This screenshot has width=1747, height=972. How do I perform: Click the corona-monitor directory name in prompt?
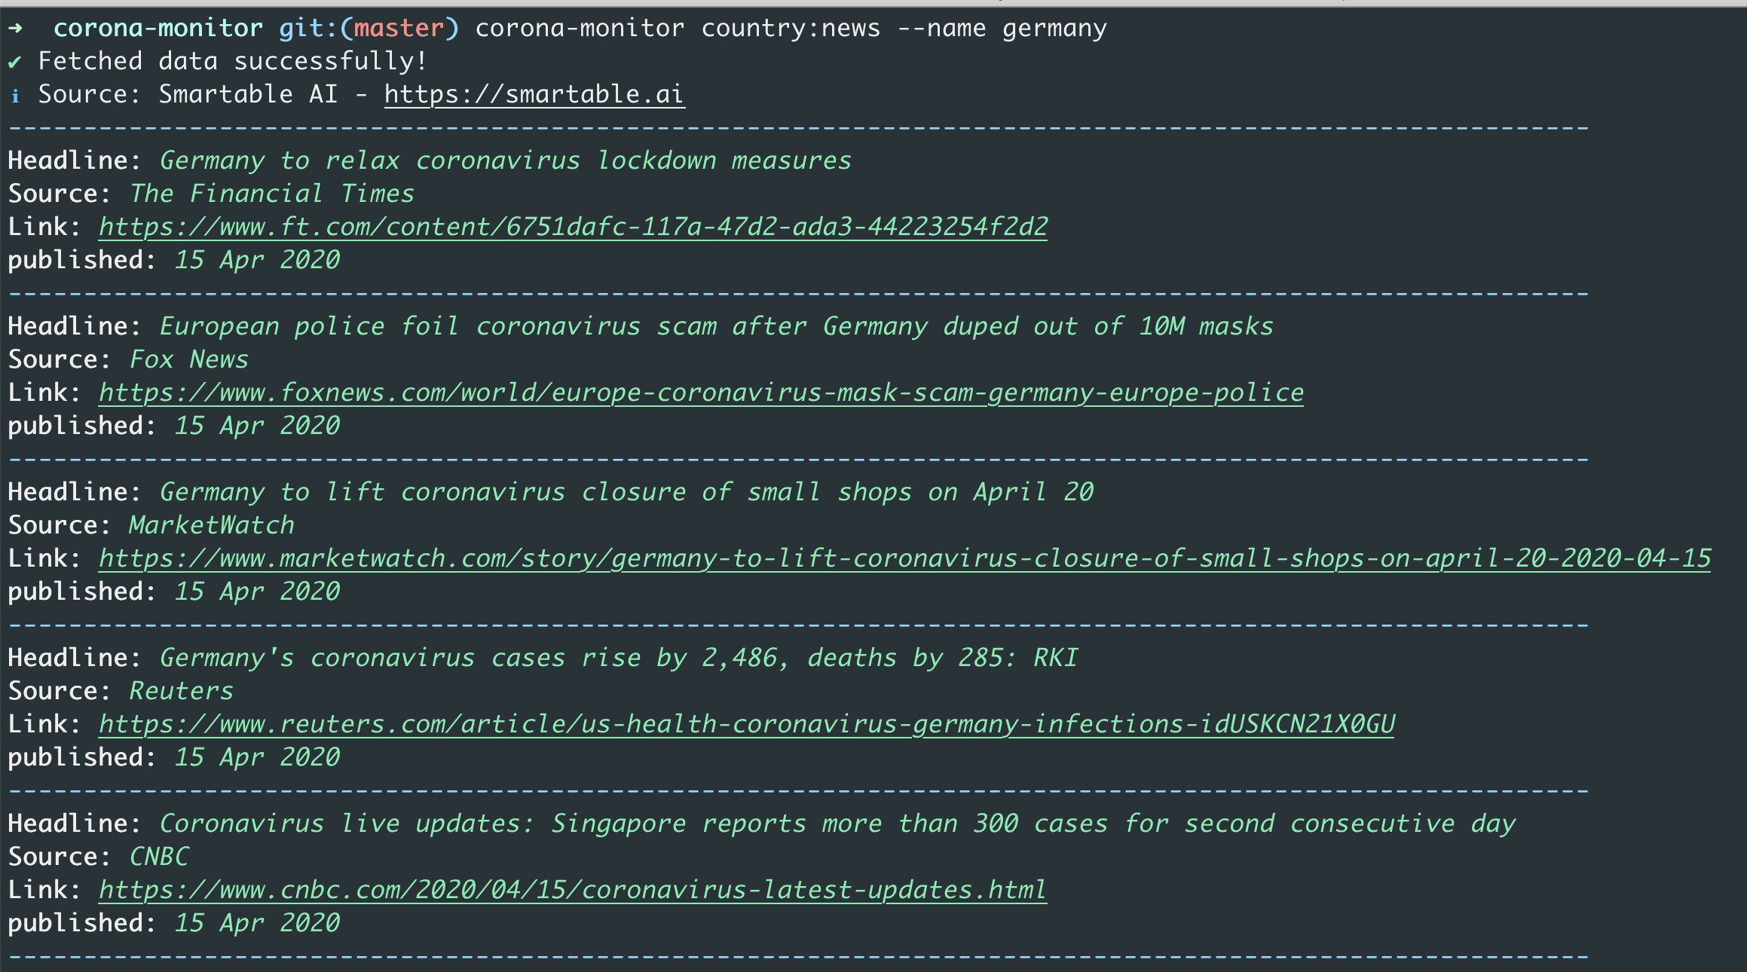click(x=158, y=29)
